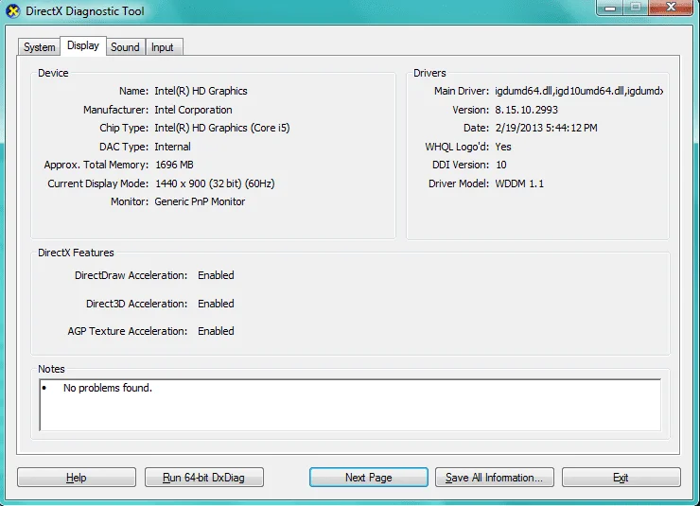This screenshot has width=700, height=506.
Task: Switch to the System tab
Action: (40, 47)
